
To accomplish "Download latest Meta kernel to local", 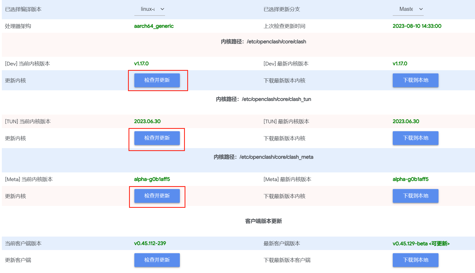I will 415,196.
